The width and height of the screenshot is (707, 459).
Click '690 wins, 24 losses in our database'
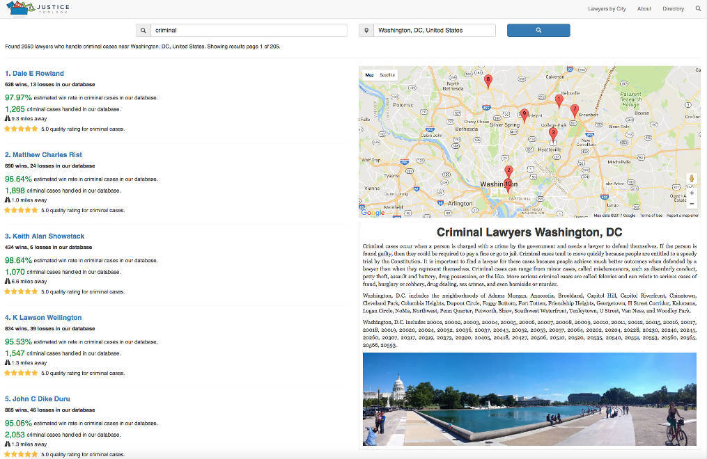[50, 166]
